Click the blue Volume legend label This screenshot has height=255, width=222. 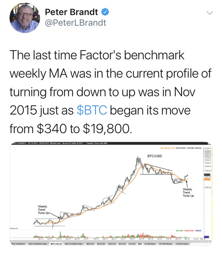tap(198, 231)
